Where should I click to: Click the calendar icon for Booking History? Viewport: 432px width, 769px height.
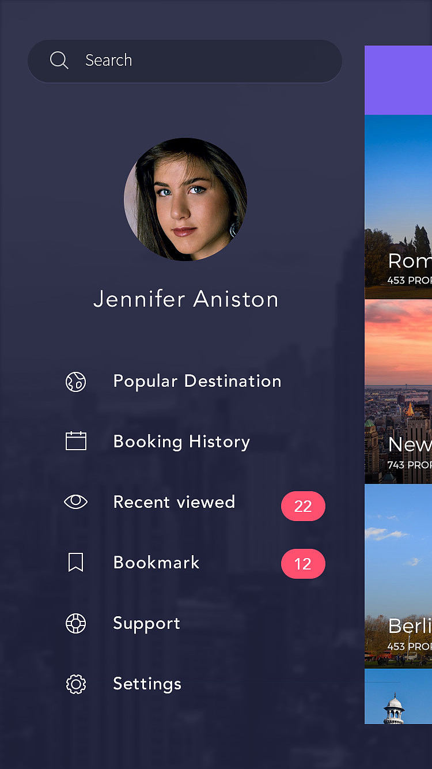pyautogui.click(x=75, y=442)
